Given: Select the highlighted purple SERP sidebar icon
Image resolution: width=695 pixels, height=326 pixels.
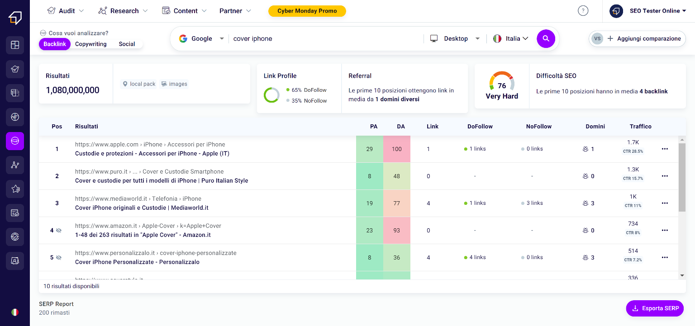Looking at the screenshot, I should click(15, 141).
